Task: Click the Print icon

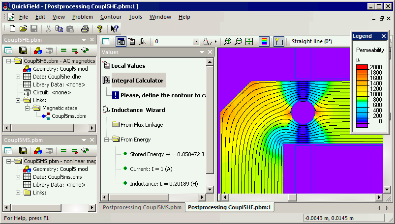Action: 85,28
